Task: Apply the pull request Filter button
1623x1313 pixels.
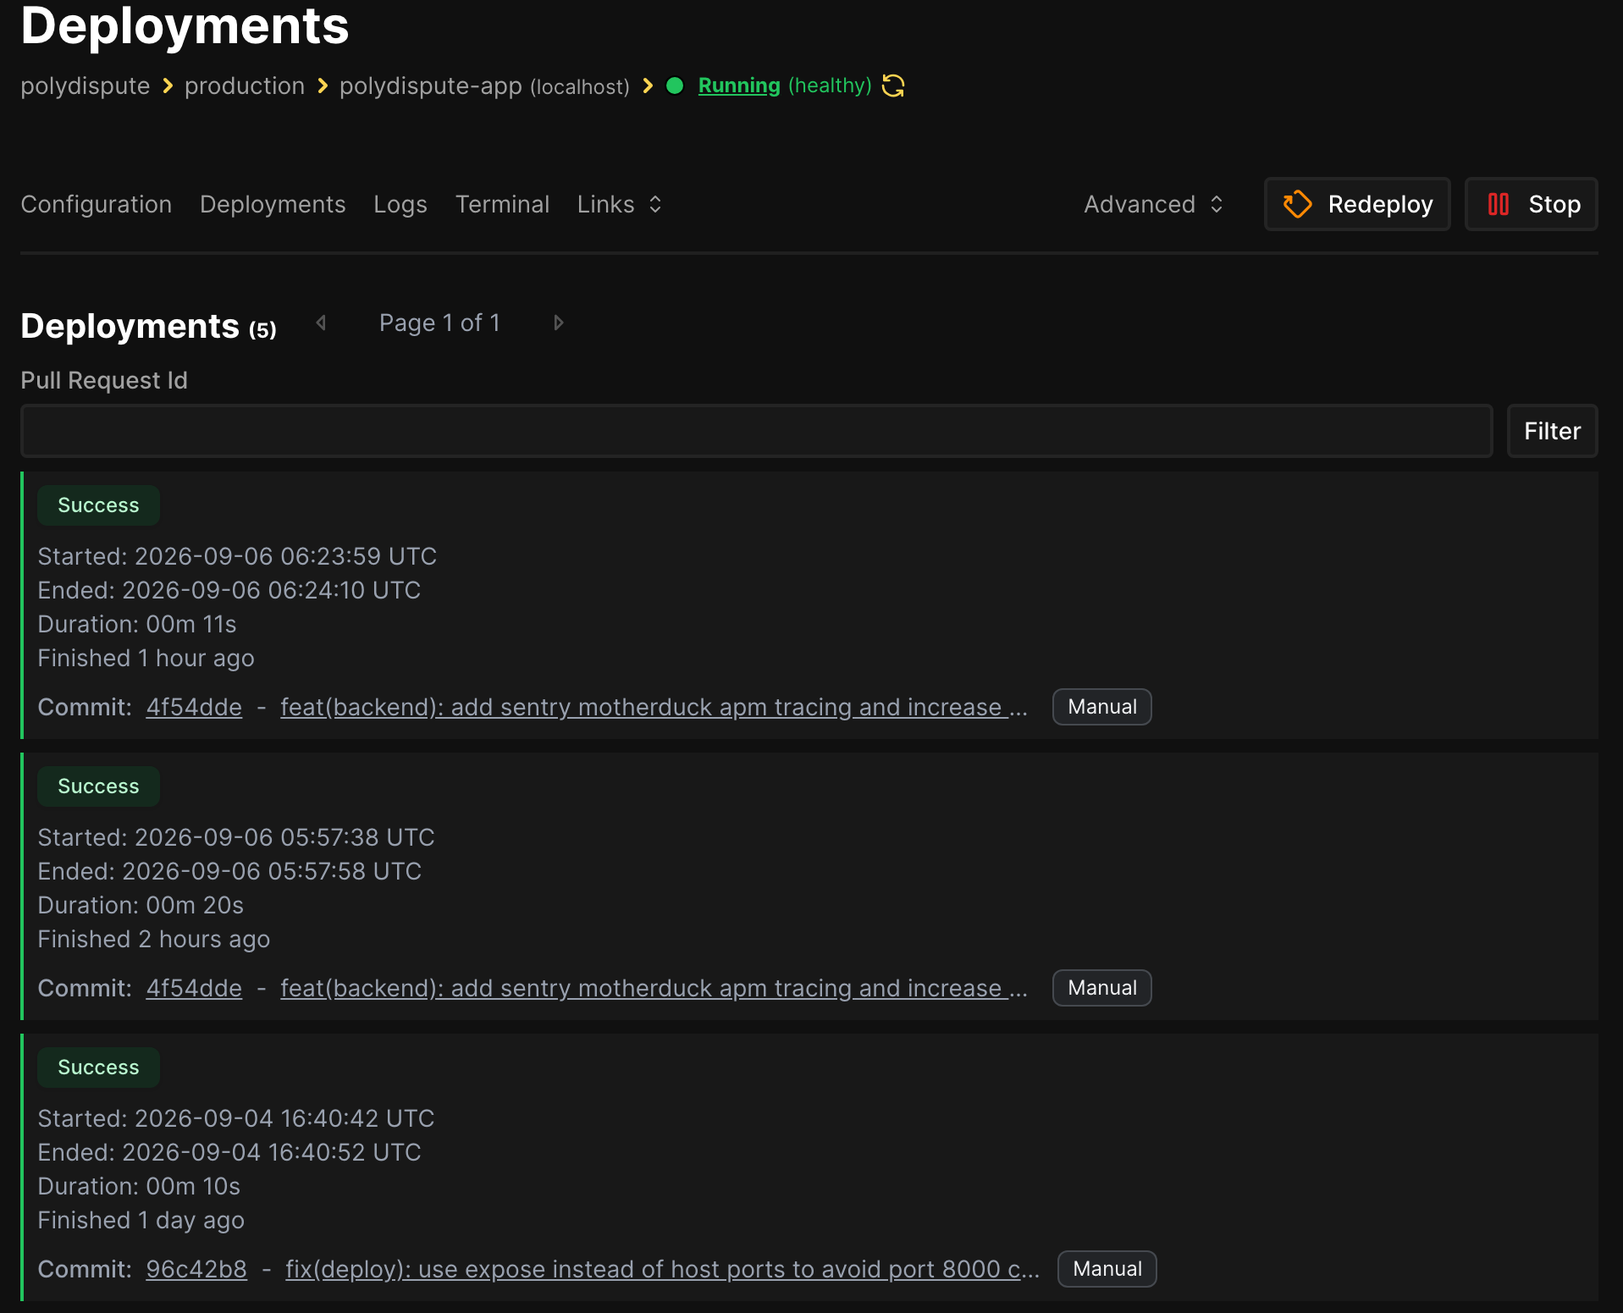Action: click(1552, 431)
